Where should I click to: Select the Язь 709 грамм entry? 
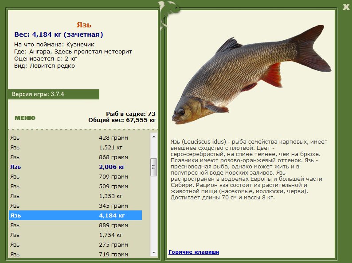75,177
